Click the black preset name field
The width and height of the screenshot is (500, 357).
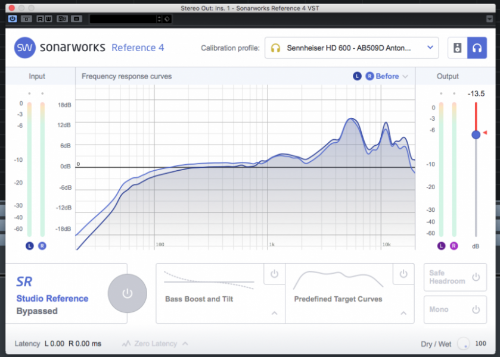click(123, 19)
